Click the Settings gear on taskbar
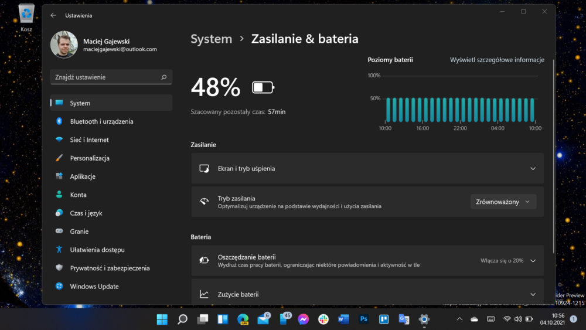 coord(424,319)
